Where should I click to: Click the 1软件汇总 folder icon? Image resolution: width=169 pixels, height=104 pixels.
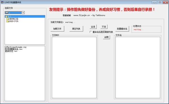(x=7, y=19)
